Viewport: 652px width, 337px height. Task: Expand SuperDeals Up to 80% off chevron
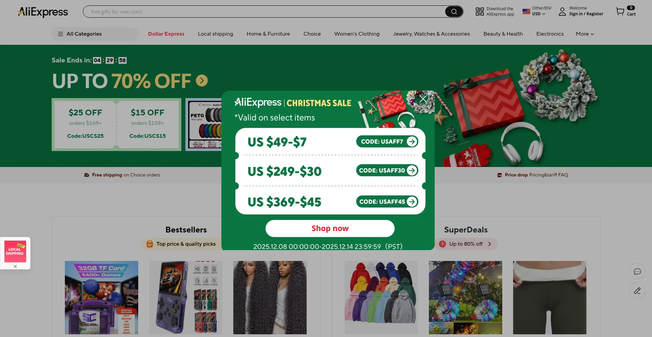[490, 244]
